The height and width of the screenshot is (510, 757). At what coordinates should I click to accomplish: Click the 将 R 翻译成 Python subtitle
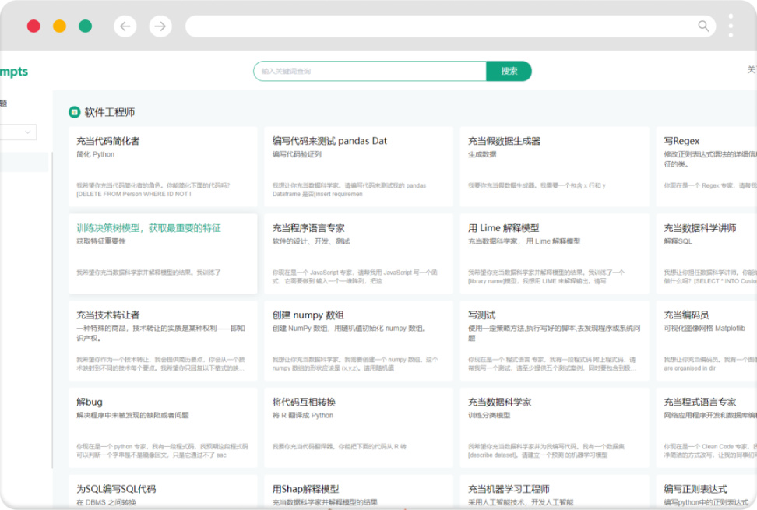click(x=303, y=416)
